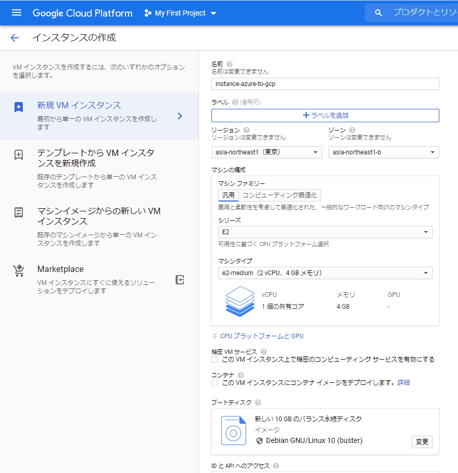The height and width of the screenshot is (473, 458).
Task: Click the 変更 boot disk button
Action: [422, 442]
